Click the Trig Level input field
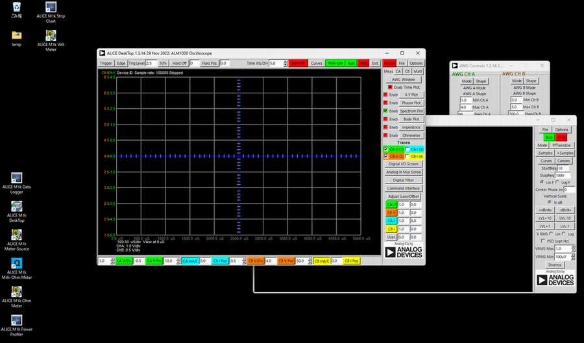The height and width of the screenshot is (343, 584). click(x=151, y=64)
